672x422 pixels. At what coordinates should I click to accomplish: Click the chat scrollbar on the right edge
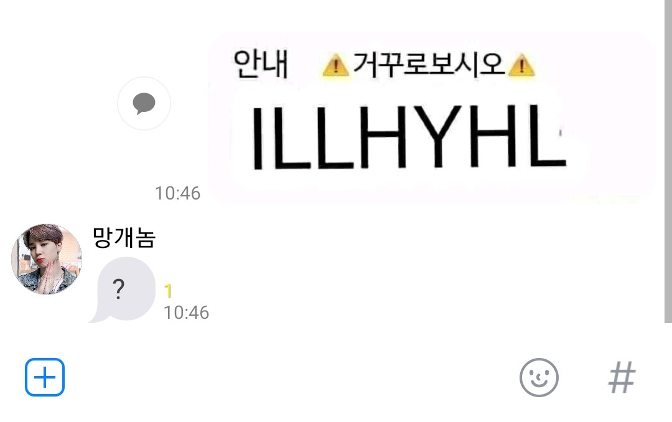point(668,162)
